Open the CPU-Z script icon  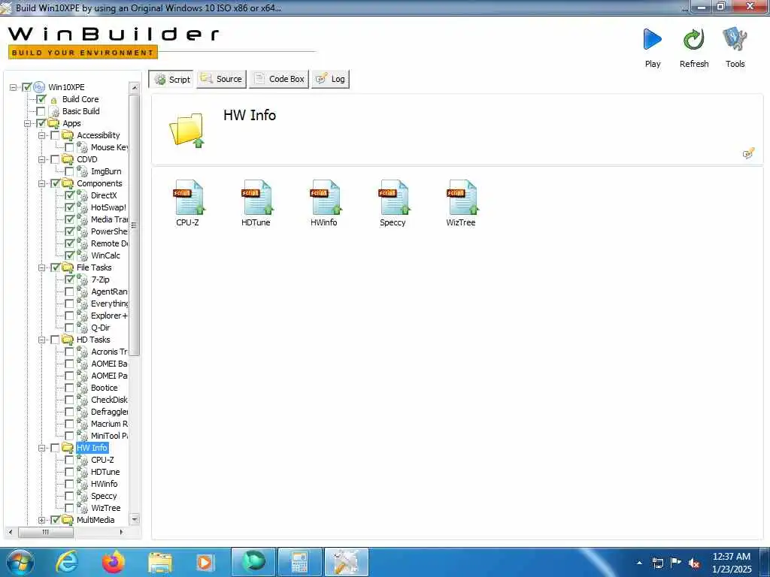point(189,198)
